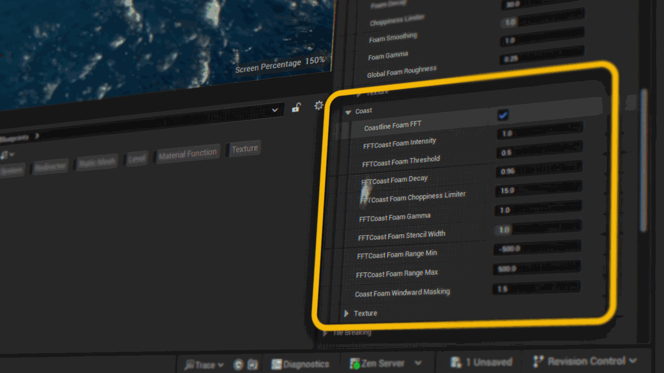The image size is (664, 373).
Task: Click the FFTCoast Foam Decay value field
Action: tap(539, 169)
